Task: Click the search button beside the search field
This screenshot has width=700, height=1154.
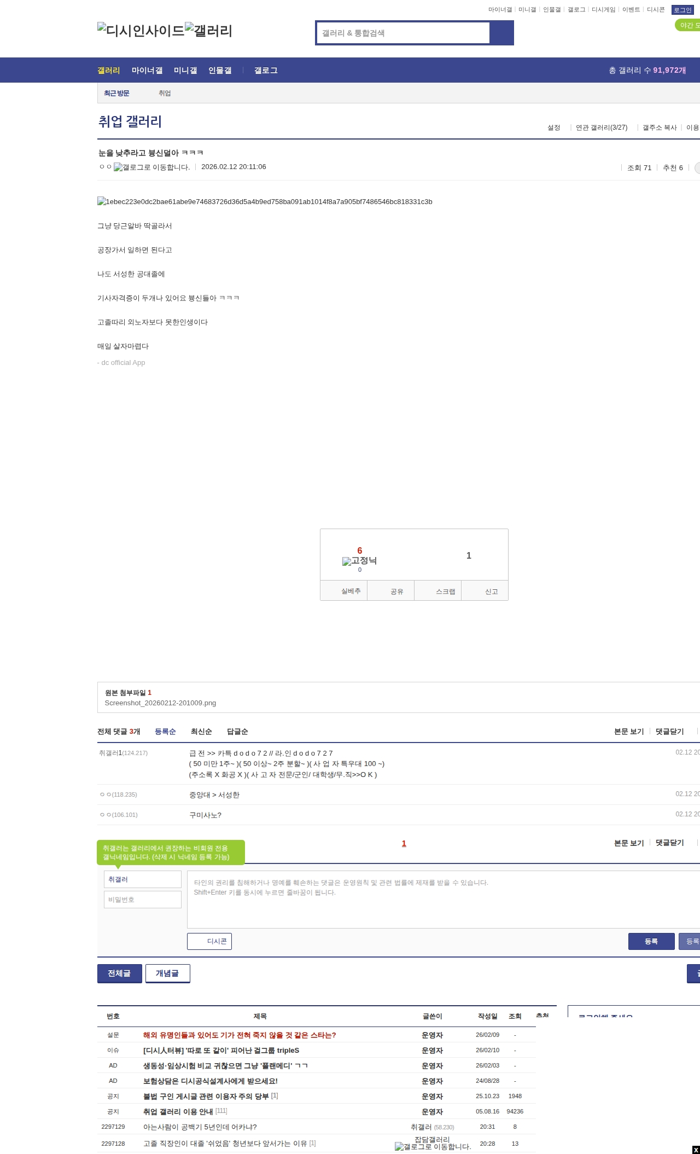Action: click(501, 33)
